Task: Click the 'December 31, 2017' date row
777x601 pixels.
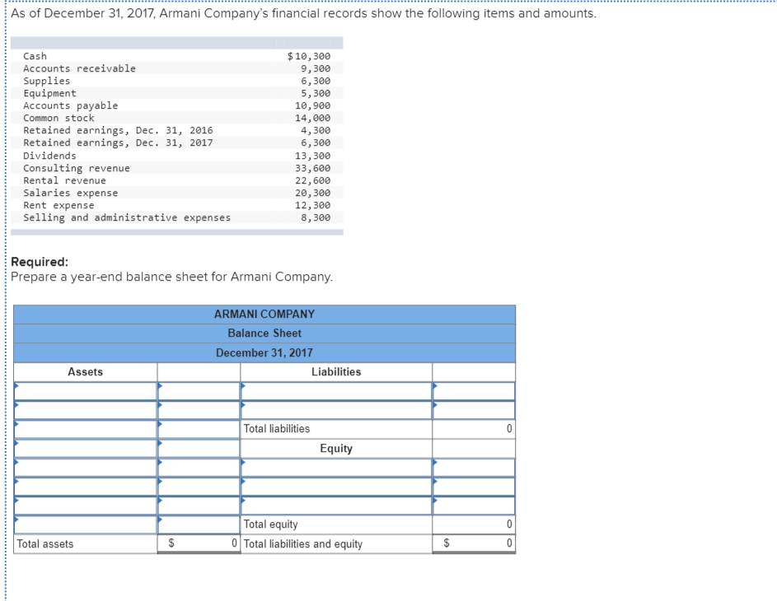Action: click(264, 353)
